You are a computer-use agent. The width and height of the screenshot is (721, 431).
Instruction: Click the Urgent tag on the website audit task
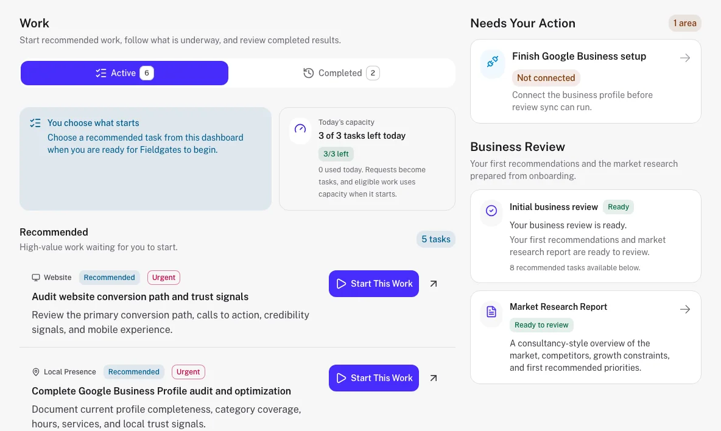point(164,278)
